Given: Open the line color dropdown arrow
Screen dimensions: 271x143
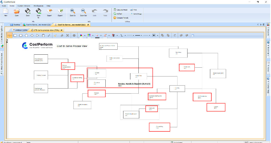Looking at the screenshot, I should (109, 35).
